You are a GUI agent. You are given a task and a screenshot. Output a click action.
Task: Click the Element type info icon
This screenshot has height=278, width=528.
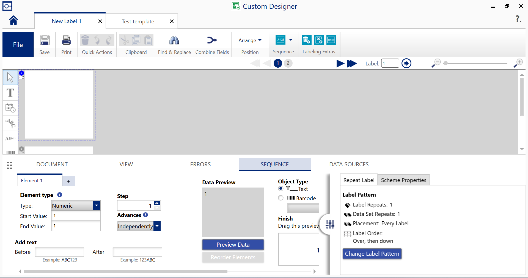point(60,195)
